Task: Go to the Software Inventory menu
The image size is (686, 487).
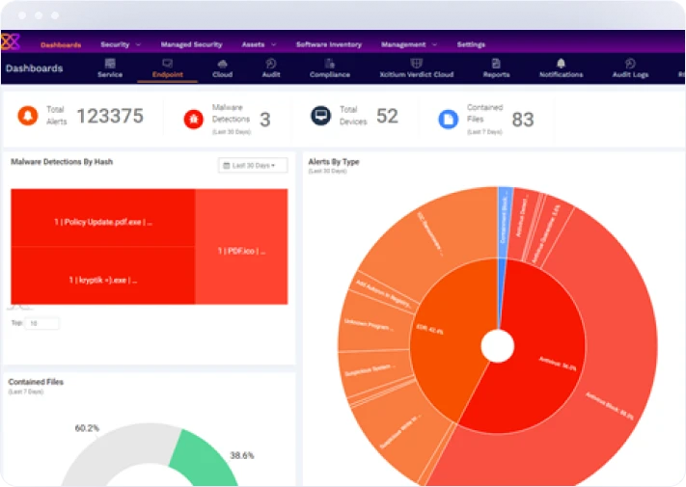Action: click(328, 44)
